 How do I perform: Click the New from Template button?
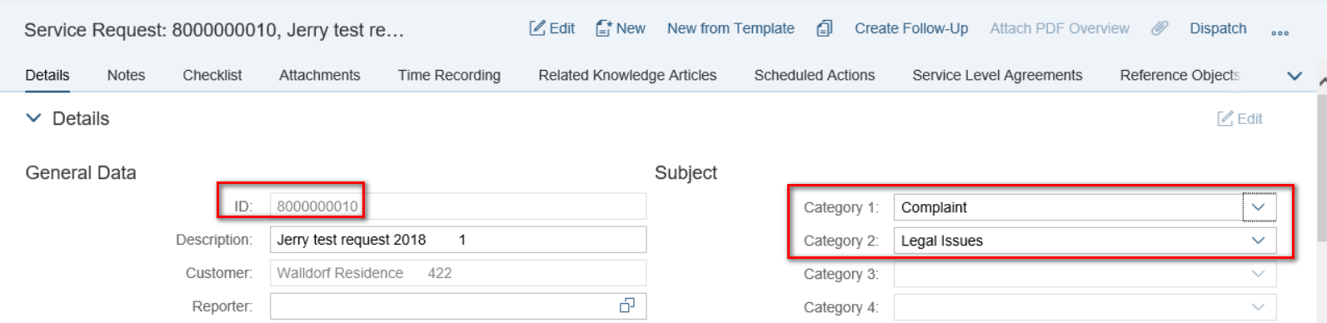[731, 28]
